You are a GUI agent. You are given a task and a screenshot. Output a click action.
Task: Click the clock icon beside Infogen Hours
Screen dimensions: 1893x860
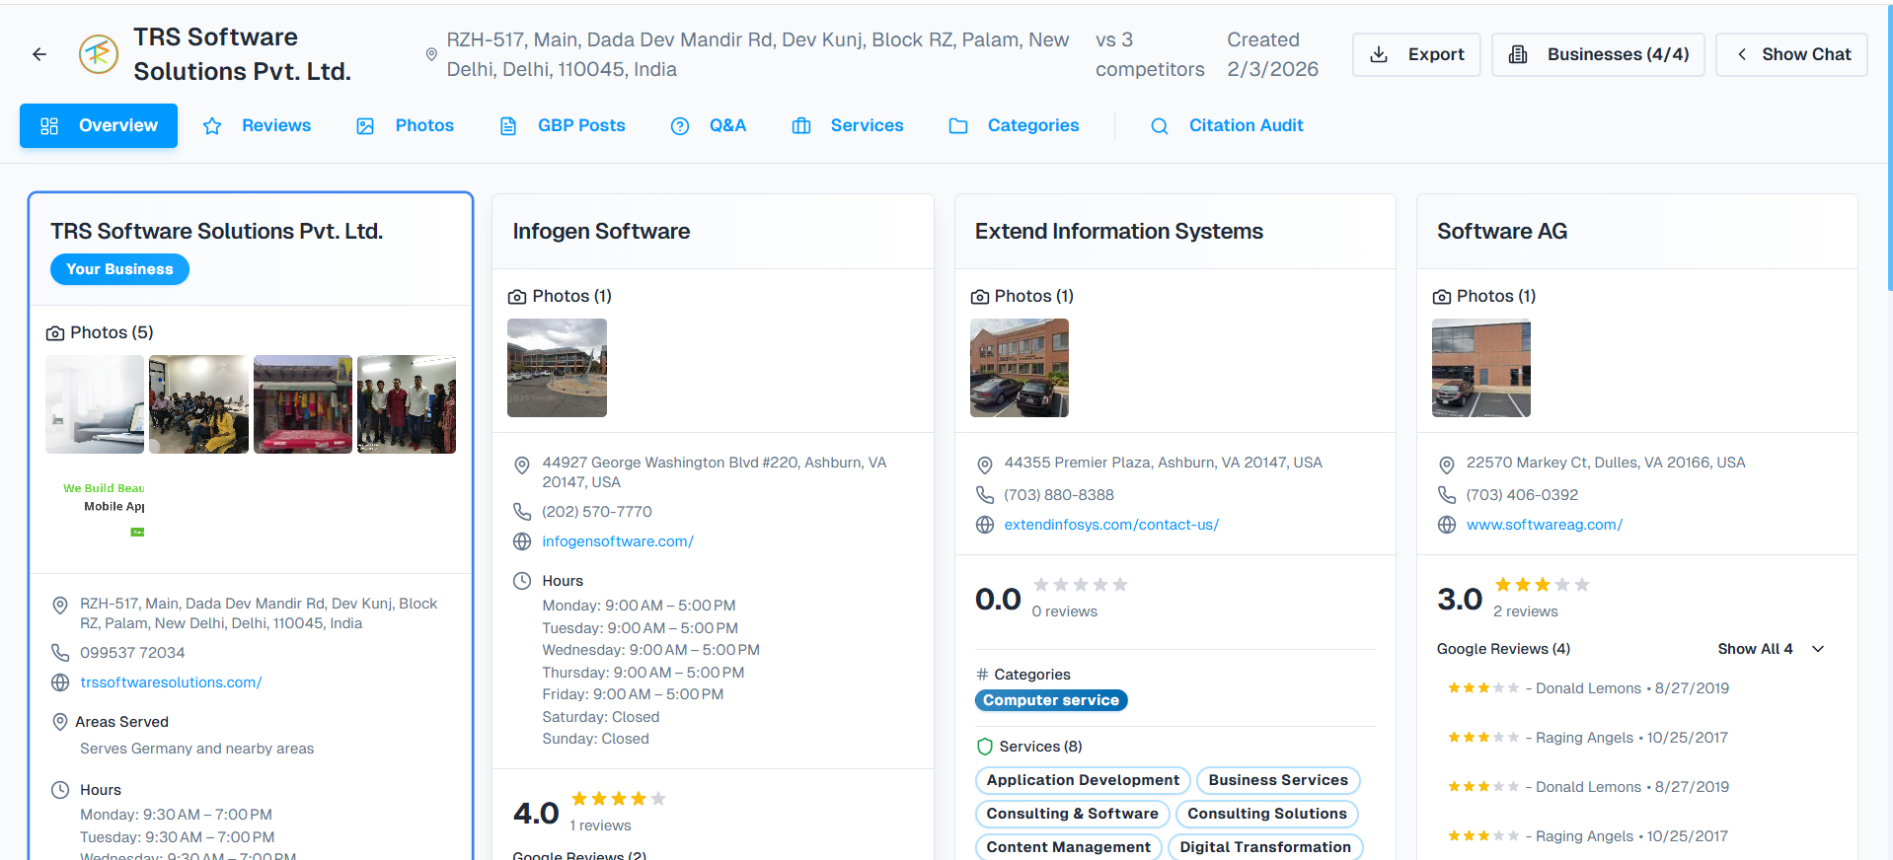tap(522, 581)
